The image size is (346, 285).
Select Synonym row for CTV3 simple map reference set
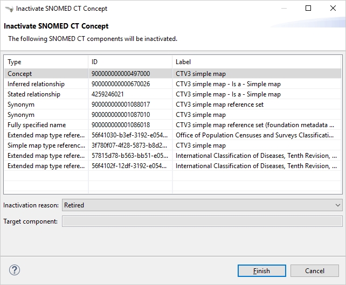[x=45, y=105]
